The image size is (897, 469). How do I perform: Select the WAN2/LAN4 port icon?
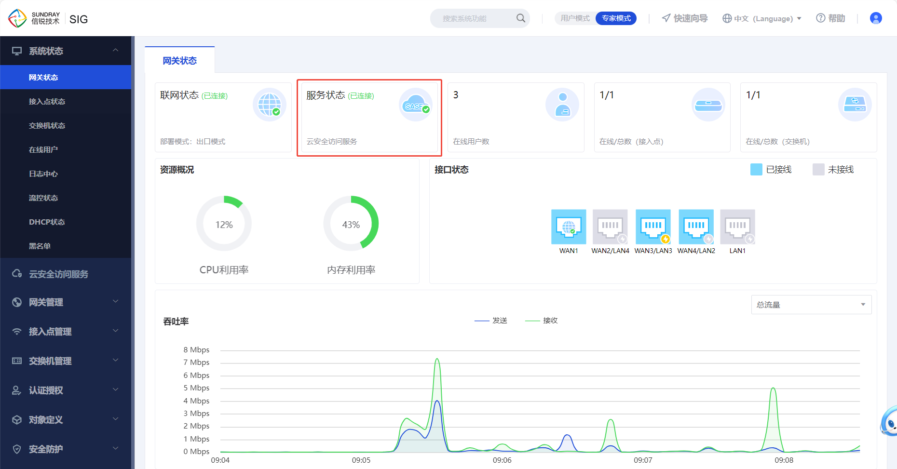tap(610, 227)
